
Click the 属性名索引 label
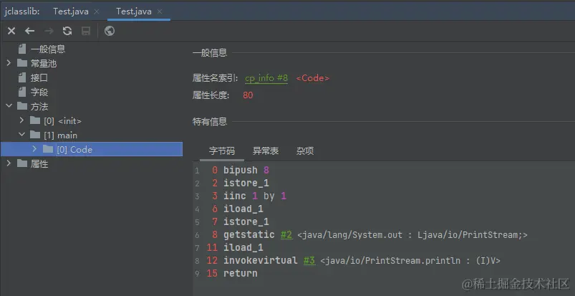(216, 78)
